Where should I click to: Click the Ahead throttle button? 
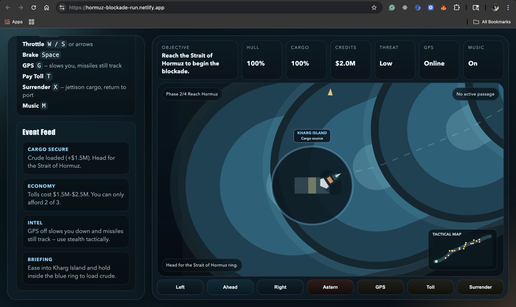(x=230, y=287)
